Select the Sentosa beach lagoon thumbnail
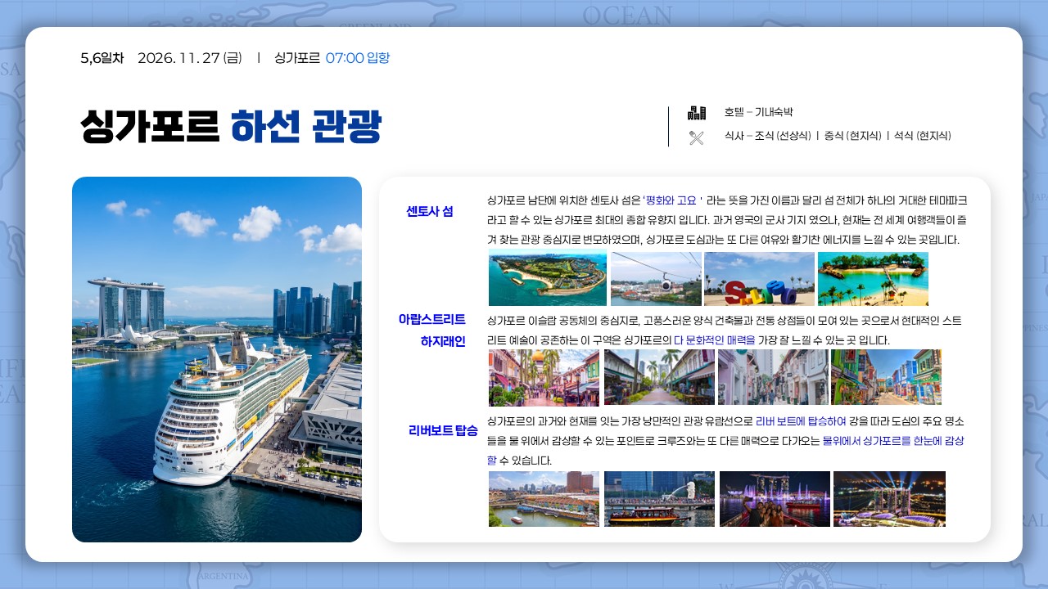The height and width of the screenshot is (589, 1048). [873, 279]
